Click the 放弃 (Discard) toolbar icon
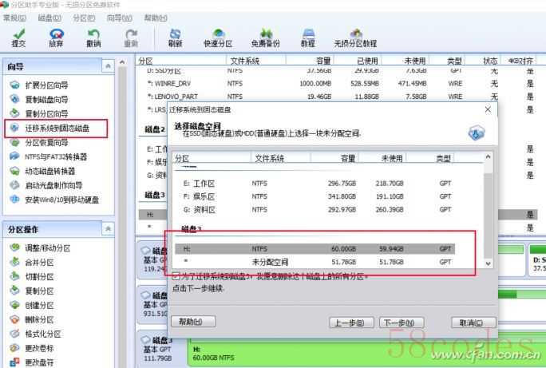 (56, 38)
